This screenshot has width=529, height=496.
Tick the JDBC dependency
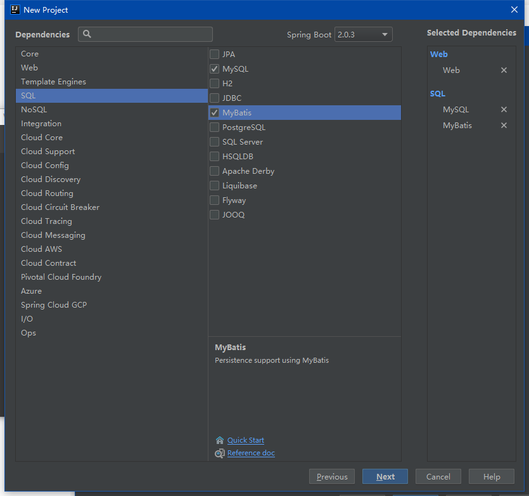(215, 98)
